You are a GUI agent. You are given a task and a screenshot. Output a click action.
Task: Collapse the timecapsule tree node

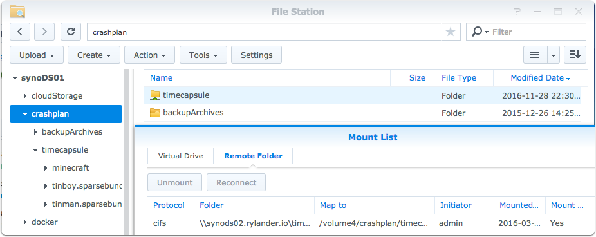(x=35, y=150)
